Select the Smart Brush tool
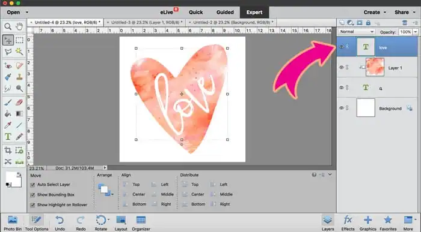Screen dimensions: 421x232 coord(8,77)
